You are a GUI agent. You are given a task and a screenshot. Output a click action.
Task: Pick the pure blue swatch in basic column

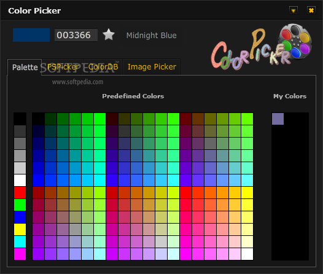tap(20, 217)
